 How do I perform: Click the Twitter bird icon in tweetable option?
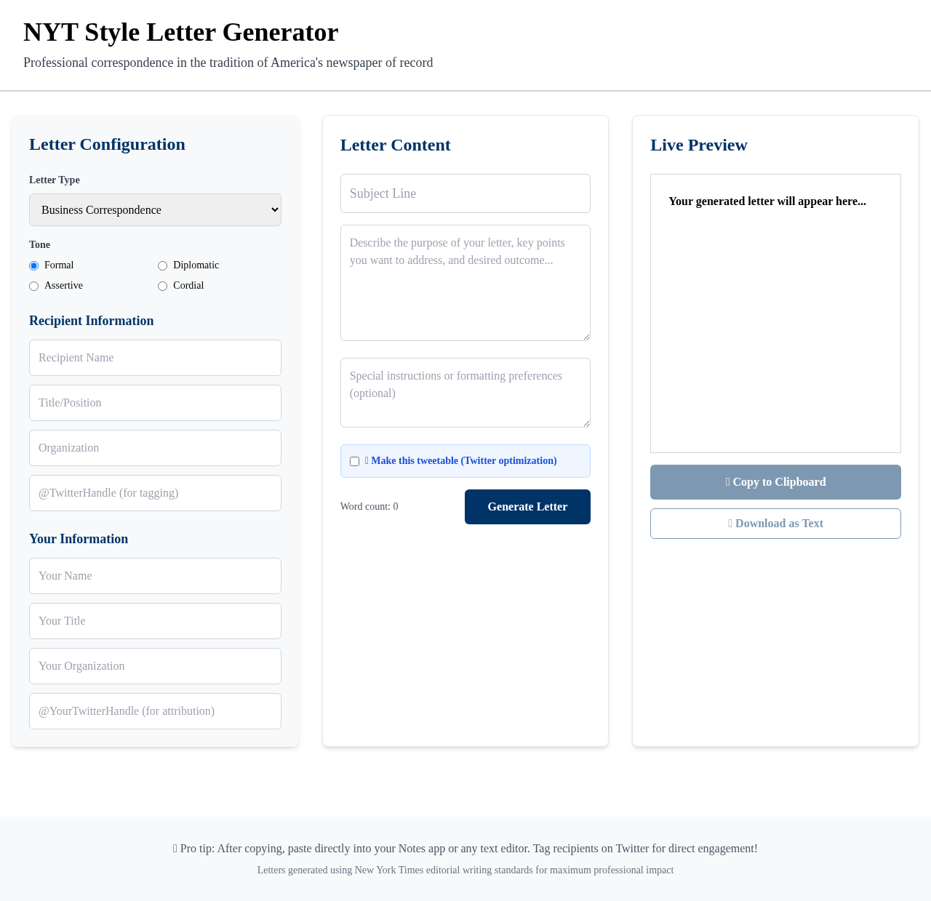(x=367, y=460)
